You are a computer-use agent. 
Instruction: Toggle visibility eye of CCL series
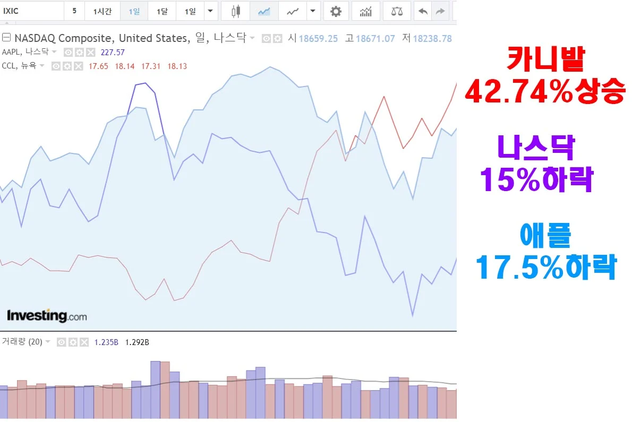click(x=56, y=66)
